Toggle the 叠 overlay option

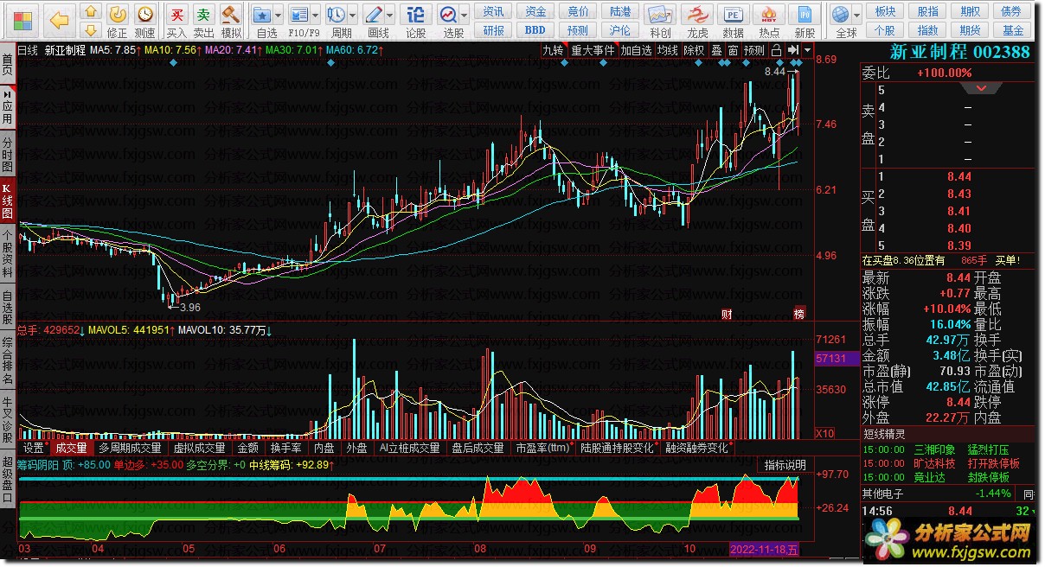(x=716, y=50)
